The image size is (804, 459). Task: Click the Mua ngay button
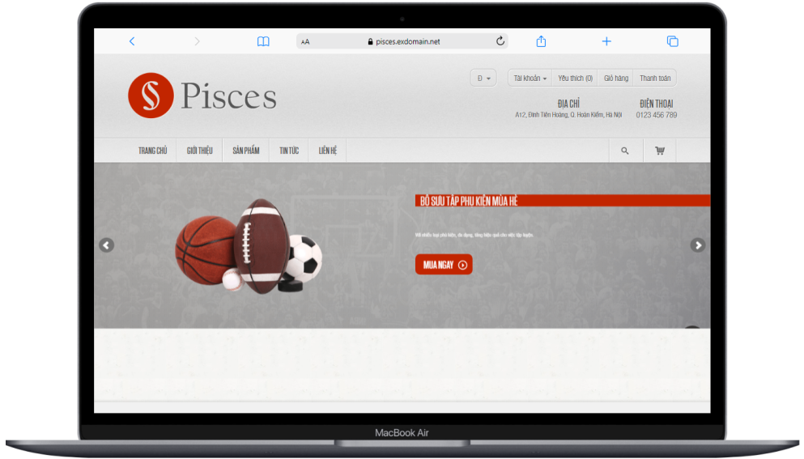444,265
